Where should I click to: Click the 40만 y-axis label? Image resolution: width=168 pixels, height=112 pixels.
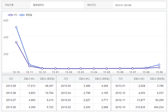tap(6, 37)
